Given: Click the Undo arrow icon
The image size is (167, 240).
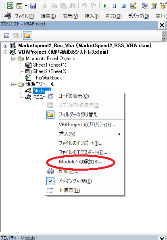Looking at the screenshot, I should [84, 6].
